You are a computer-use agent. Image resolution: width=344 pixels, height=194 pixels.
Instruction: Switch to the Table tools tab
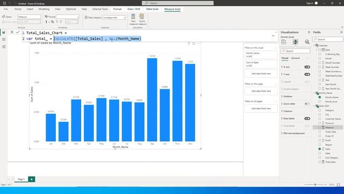pos(152,9)
